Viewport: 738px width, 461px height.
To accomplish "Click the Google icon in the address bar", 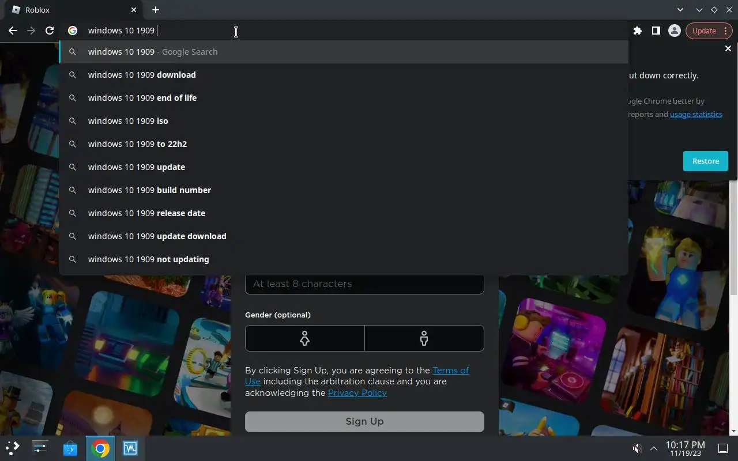I will click(73, 31).
